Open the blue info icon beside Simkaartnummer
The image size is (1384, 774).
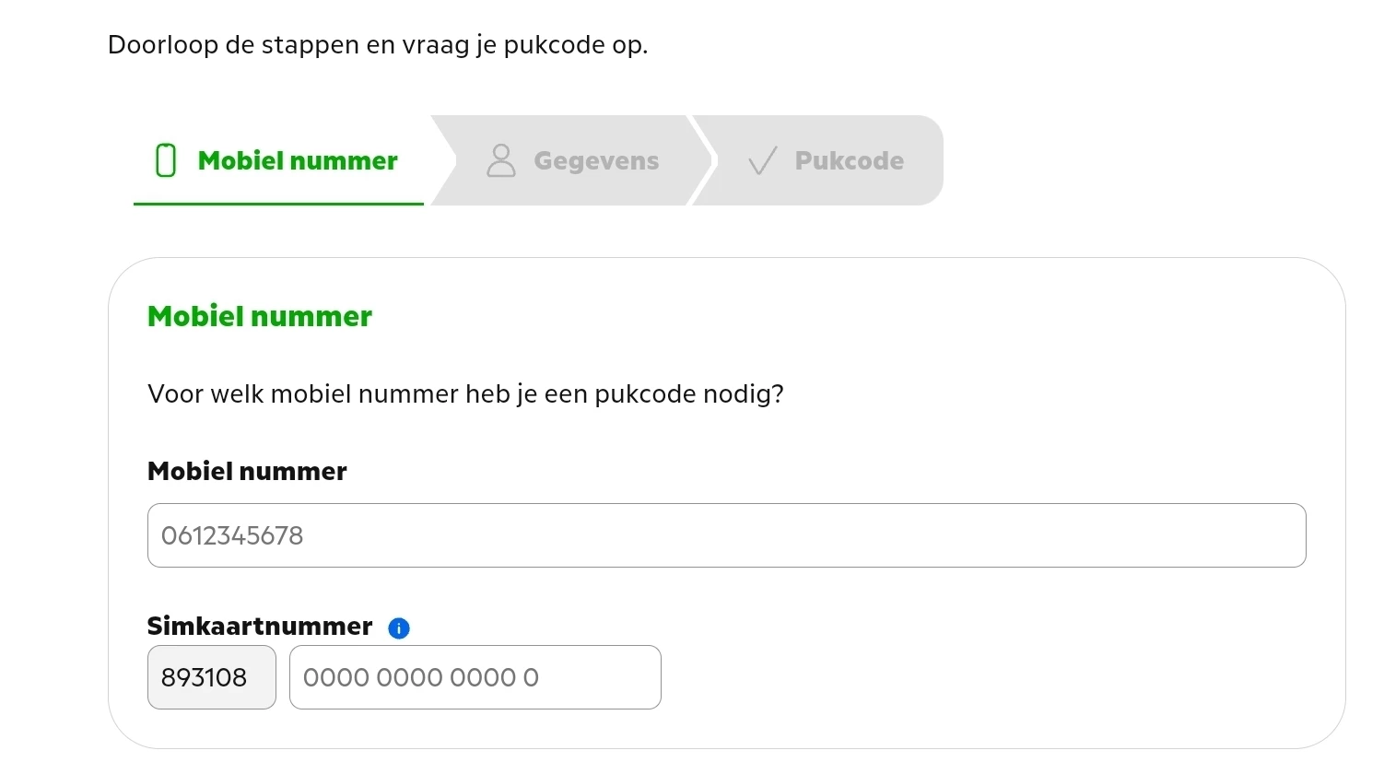point(399,628)
